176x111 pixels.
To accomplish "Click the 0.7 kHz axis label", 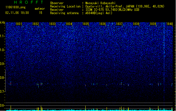I will (2, 92).
